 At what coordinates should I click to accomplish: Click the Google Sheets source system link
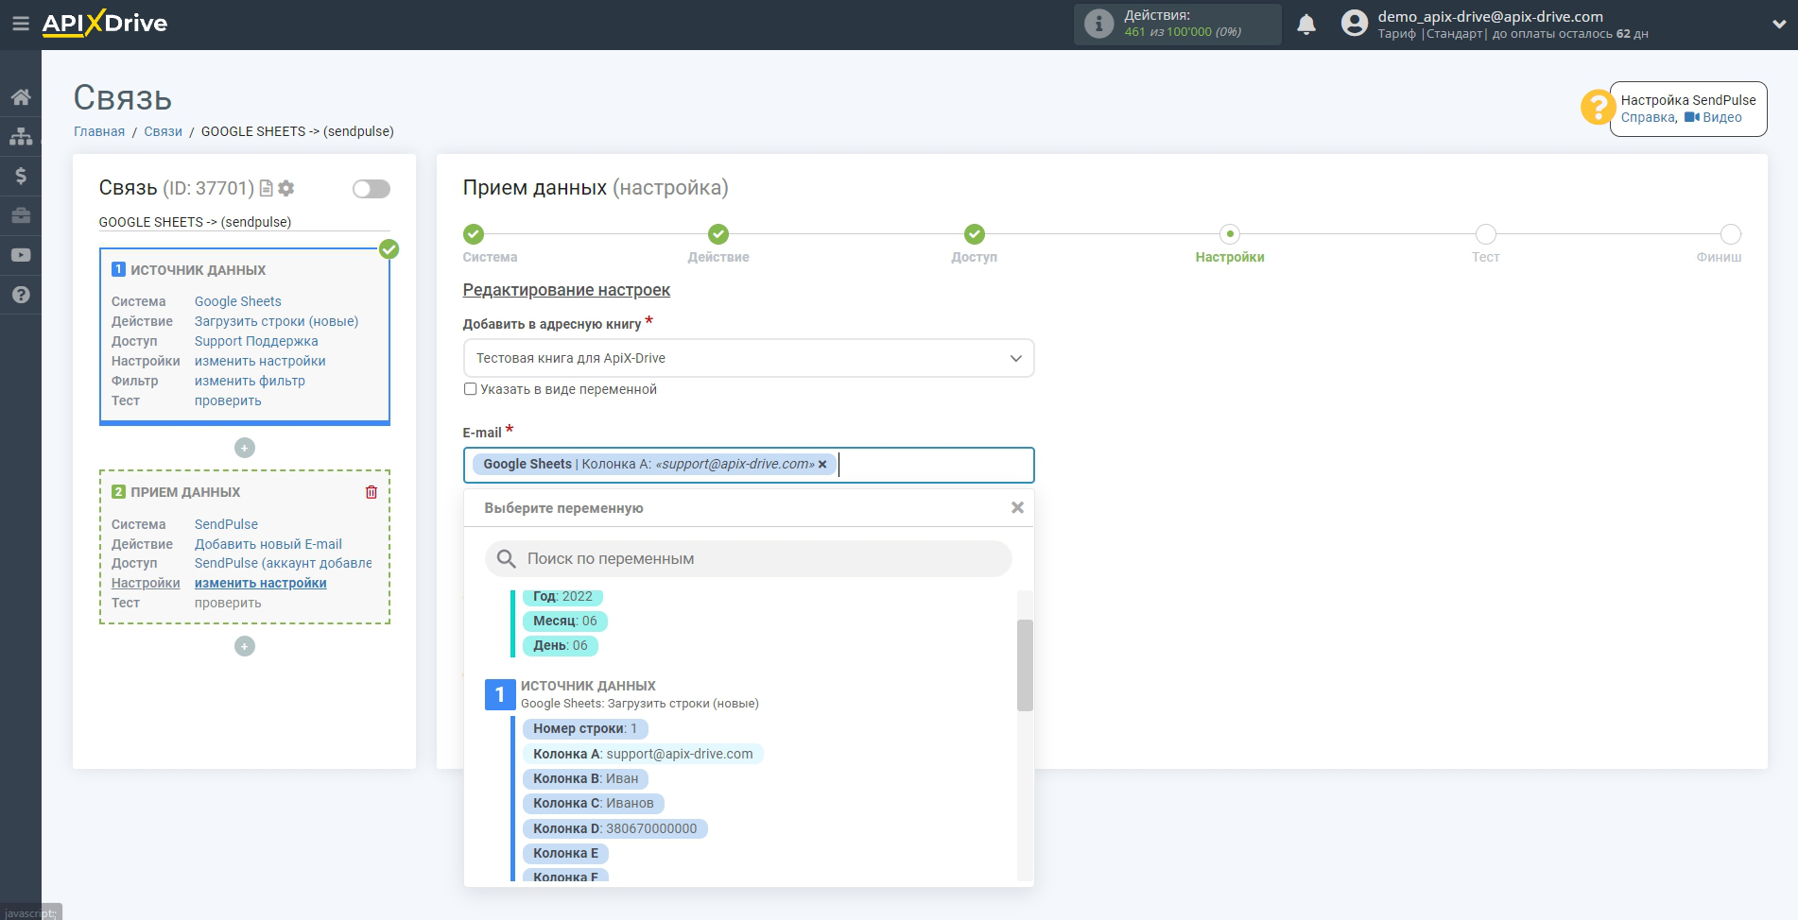[238, 301]
